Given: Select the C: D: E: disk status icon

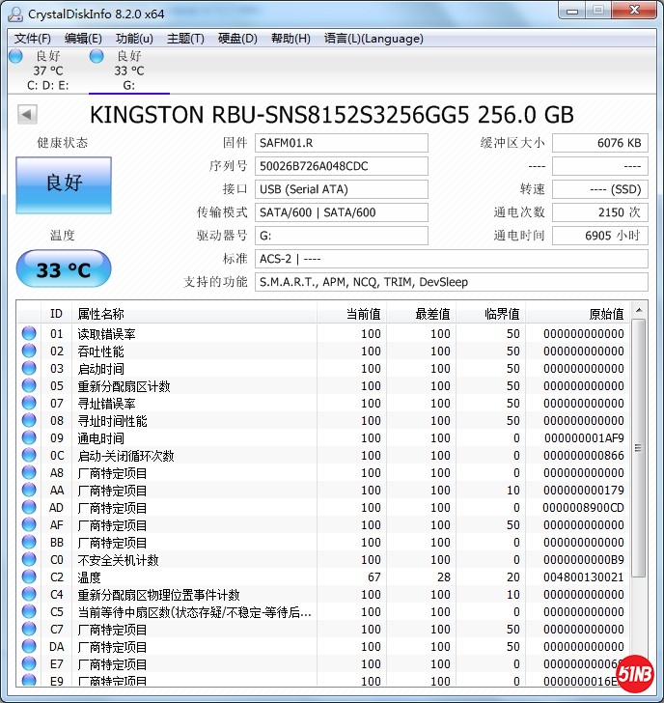Looking at the screenshot, I should 15,57.
